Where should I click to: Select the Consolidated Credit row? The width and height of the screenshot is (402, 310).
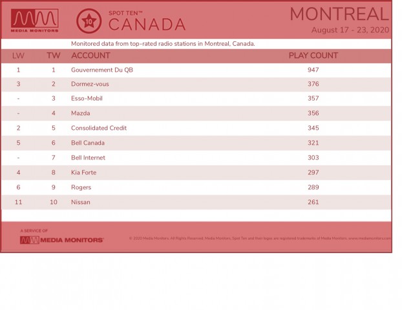196,128
